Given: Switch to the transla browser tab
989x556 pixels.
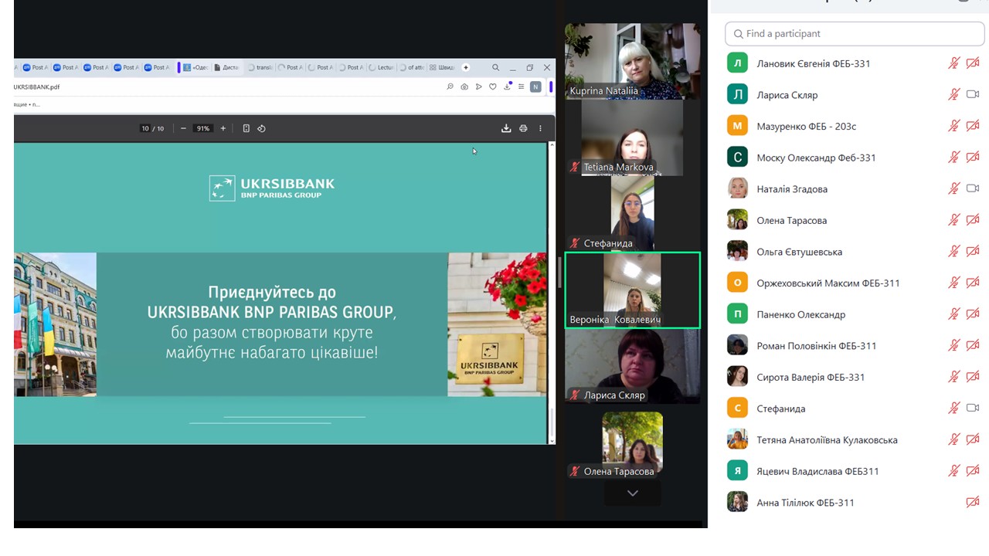Looking at the screenshot, I should [x=260, y=68].
